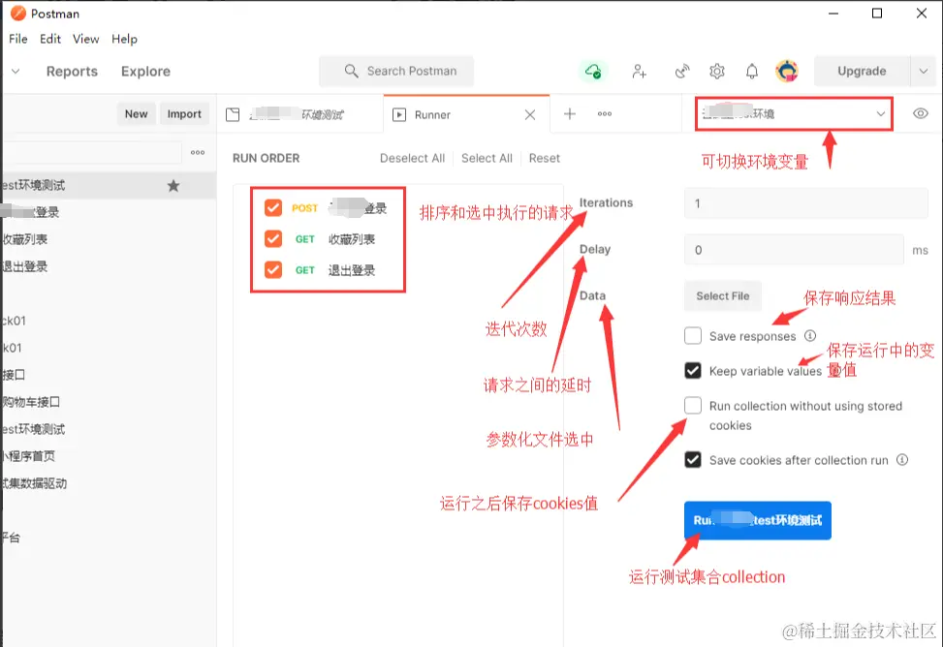This screenshot has width=943, height=647.
Task: Click the user avatar icon
Action: coord(787,71)
